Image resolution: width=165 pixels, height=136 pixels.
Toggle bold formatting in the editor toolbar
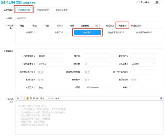point(18,98)
